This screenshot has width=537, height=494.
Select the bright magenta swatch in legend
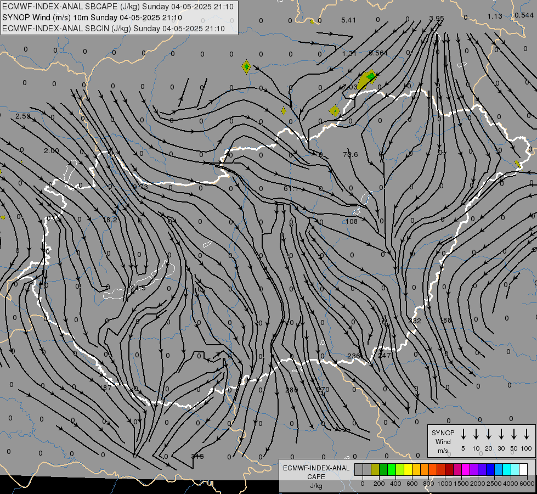[466, 470]
